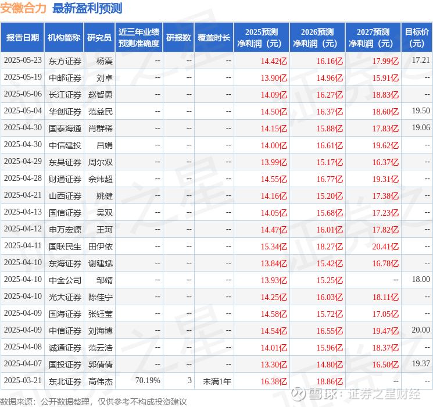Click analyst name 杨震

click(x=105, y=61)
